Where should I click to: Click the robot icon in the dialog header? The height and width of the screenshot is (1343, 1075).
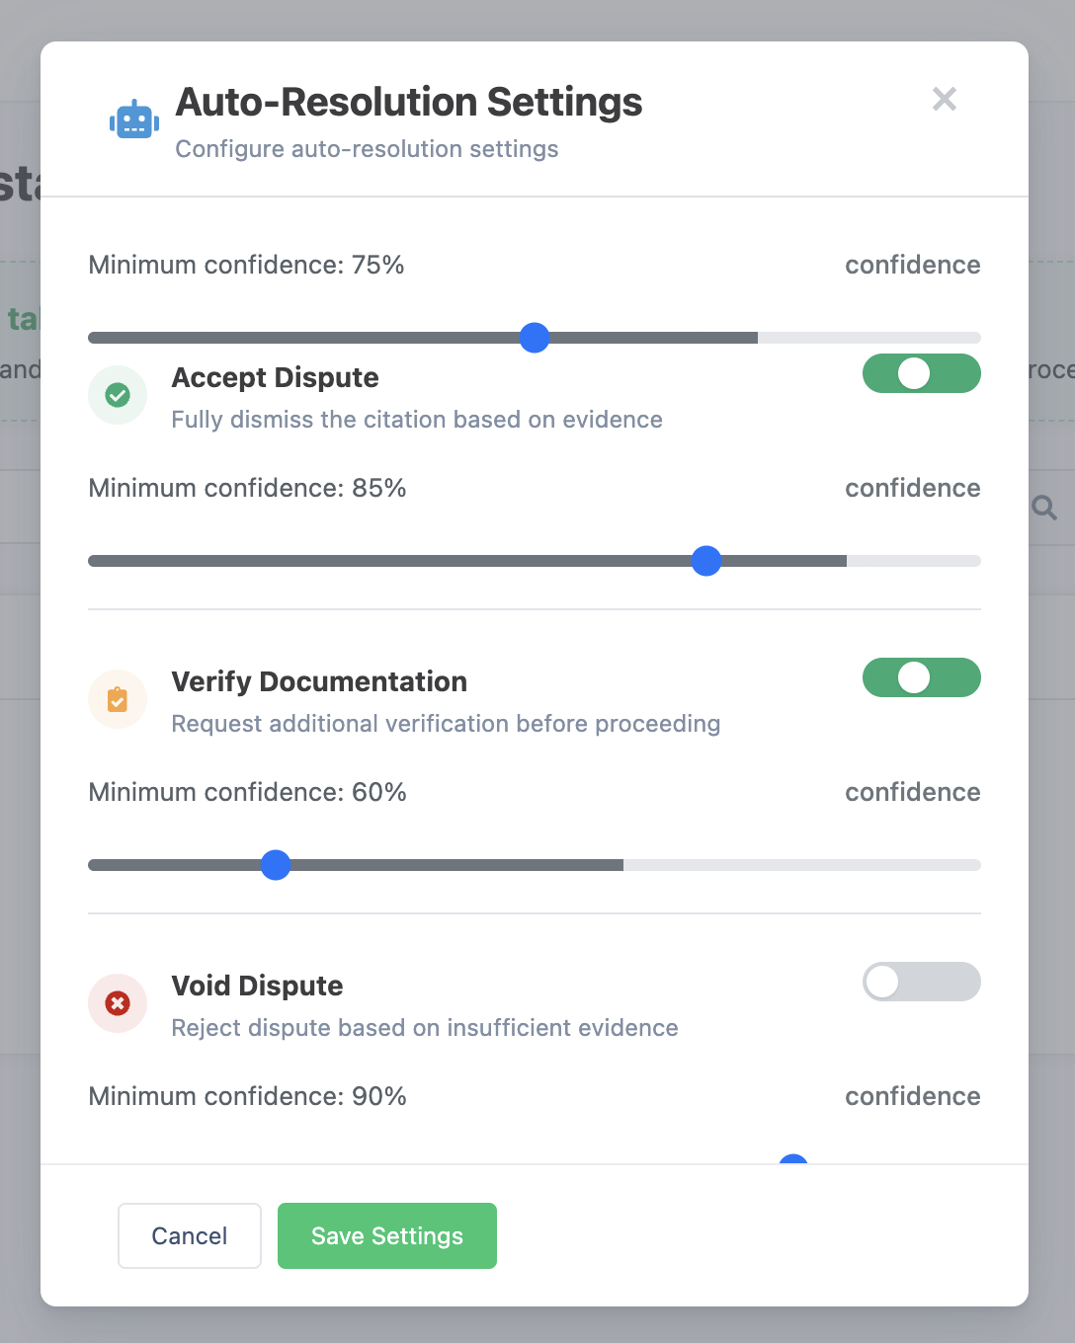click(134, 120)
